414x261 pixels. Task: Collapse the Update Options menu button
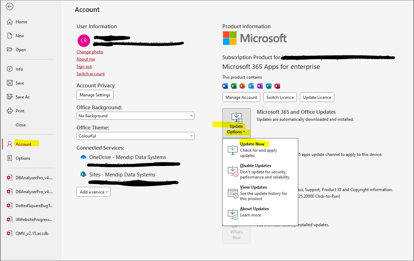(236, 123)
